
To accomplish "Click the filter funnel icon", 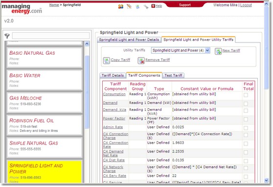I will pyautogui.click(x=7, y=36).
